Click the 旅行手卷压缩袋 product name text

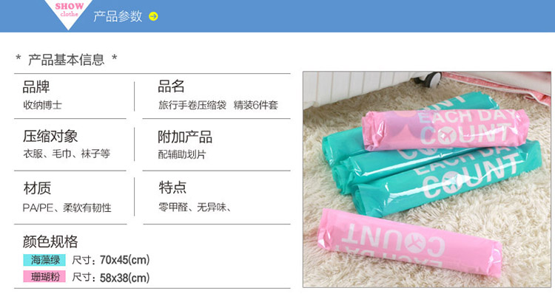point(192,105)
